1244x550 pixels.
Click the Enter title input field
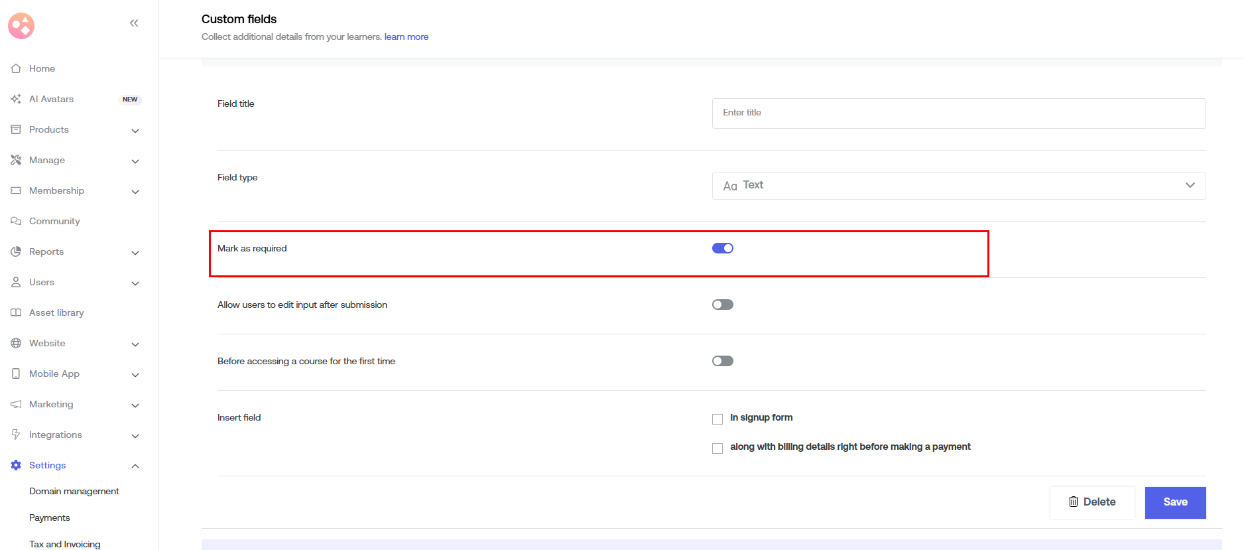click(958, 113)
